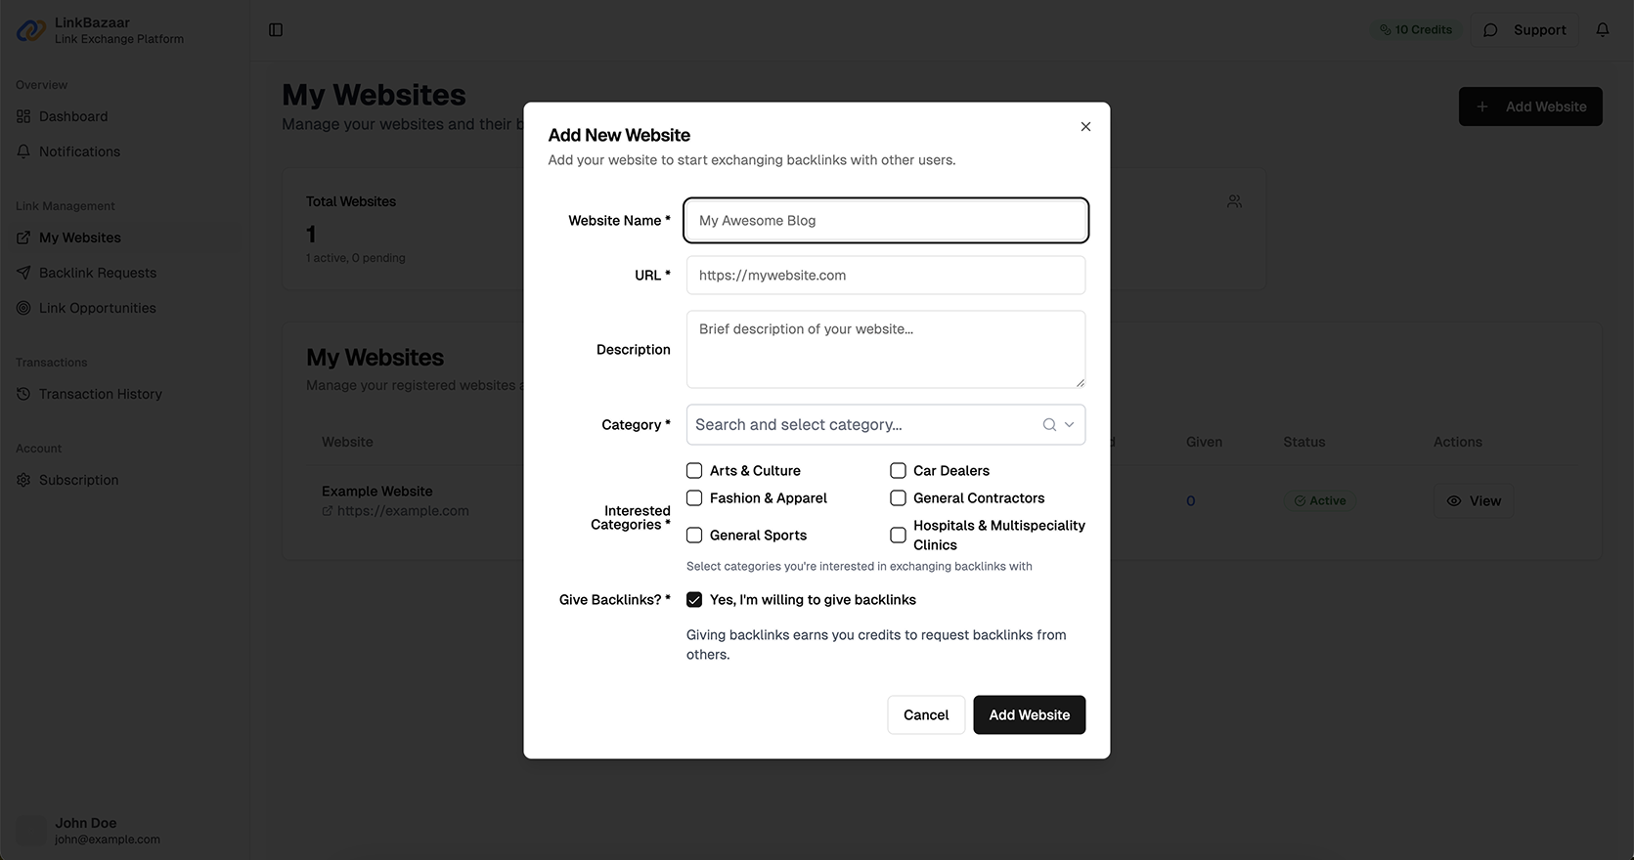
Task: Check the Arts & Culture category checkbox
Action: [694, 470]
